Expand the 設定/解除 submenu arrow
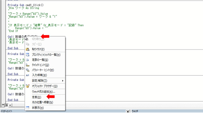The image size is (203, 114). pos(63,81)
